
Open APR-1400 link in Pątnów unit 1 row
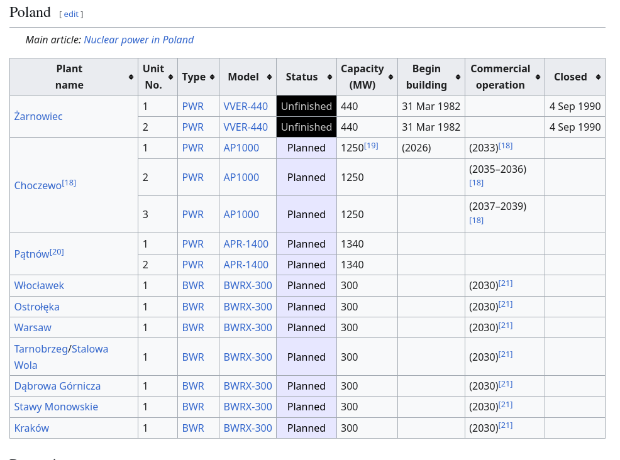click(x=246, y=244)
